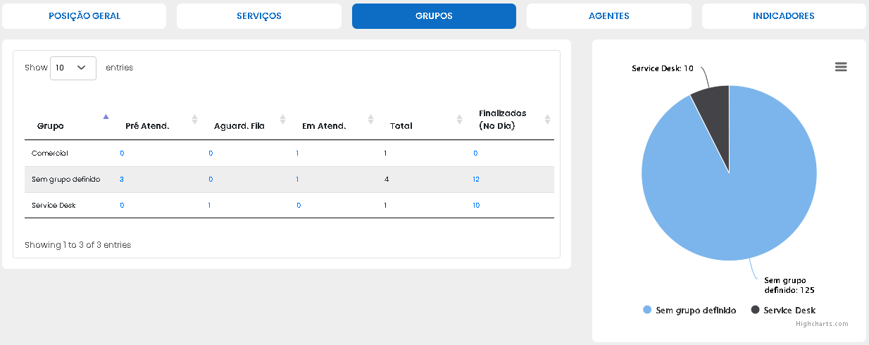The height and width of the screenshot is (345, 869).
Task: Sort by Total column arrows
Action: pos(459,120)
